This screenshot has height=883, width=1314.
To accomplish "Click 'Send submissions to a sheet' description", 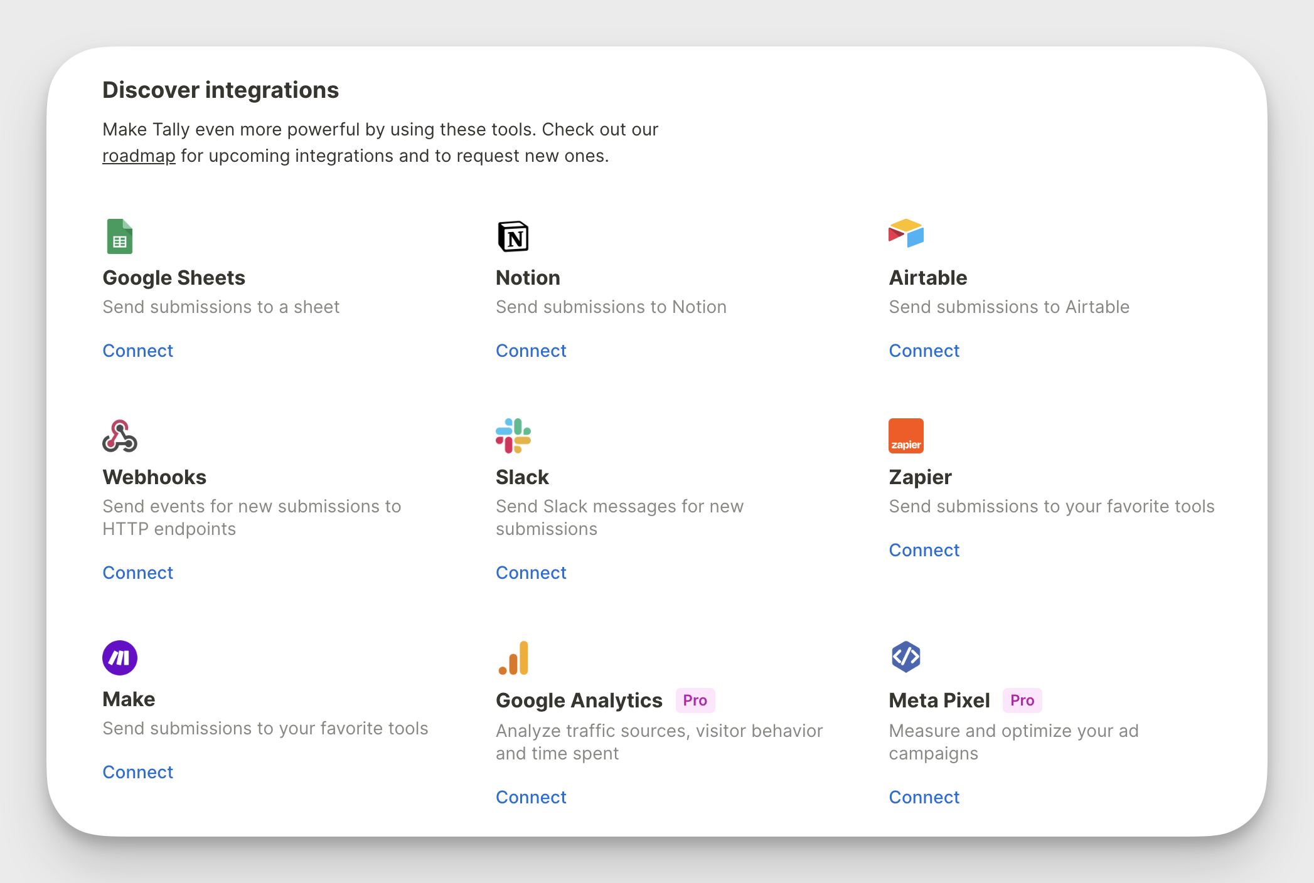I will coord(221,307).
